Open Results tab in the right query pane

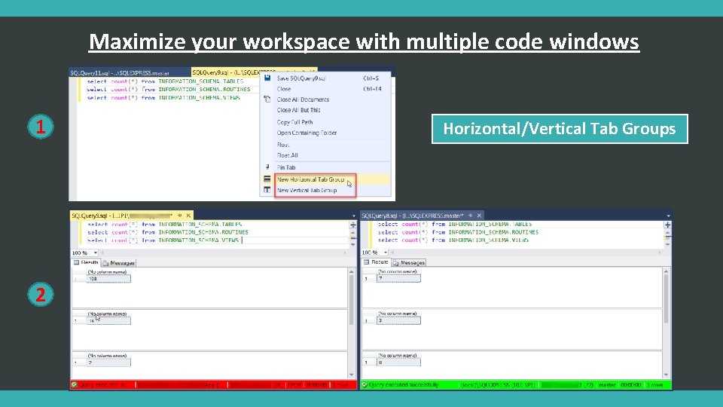click(376, 262)
